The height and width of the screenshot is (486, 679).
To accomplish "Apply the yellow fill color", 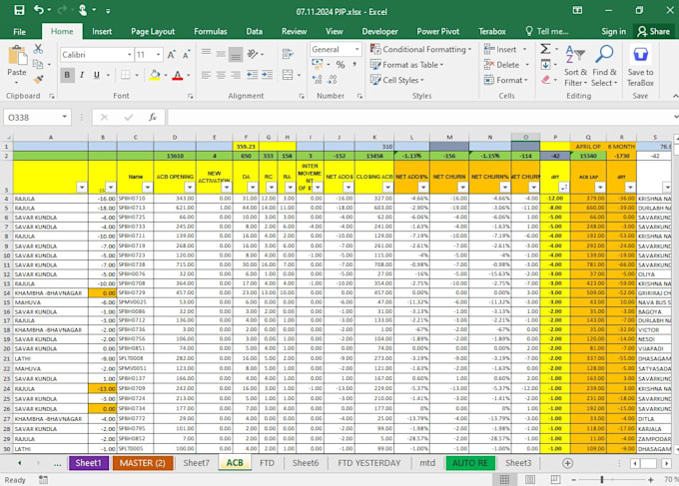I will pyautogui.click(x=155, y=75).
